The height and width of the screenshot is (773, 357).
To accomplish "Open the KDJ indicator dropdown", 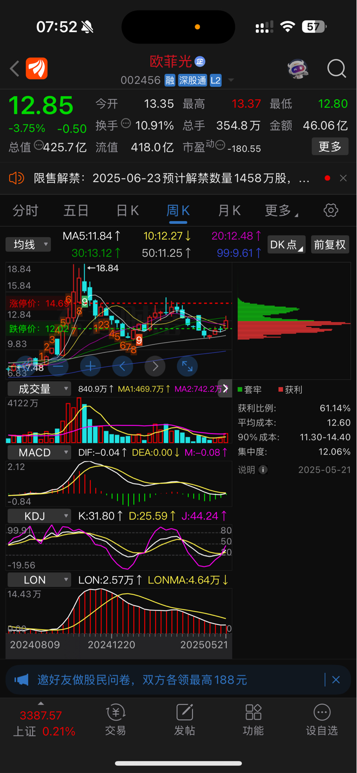I will (39, 516).
